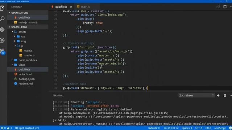Switch to the main.js editor tab
Image resolution: width=232 pixels, height=130 pixels.
(85, 7)
